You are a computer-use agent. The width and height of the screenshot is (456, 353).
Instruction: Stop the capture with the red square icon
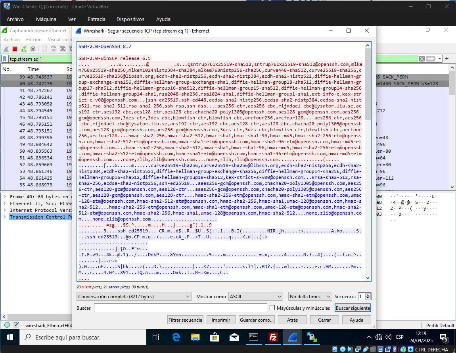pos(15,49)
